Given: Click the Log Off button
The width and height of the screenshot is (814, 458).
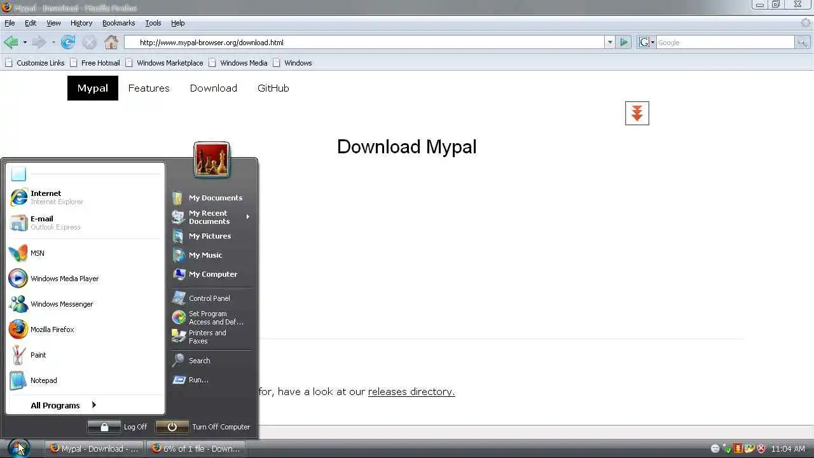Looking at the screenshot, I should (118, 427).
